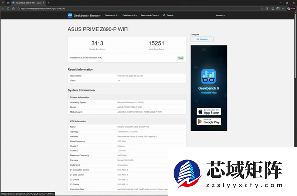Open the Copilot Chat button
This screenshot has height=196, width=297.
[x=291, y=9]
